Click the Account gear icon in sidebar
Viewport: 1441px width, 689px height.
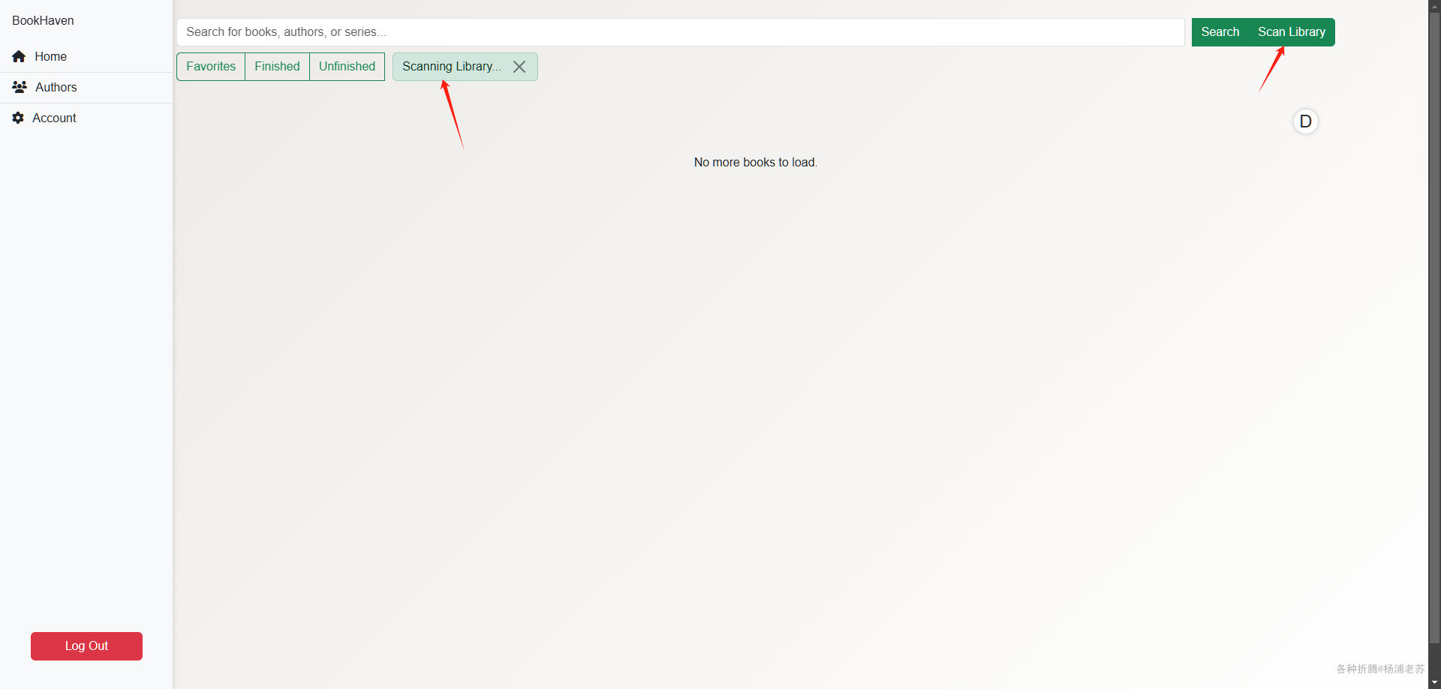(x=18, y=118)
